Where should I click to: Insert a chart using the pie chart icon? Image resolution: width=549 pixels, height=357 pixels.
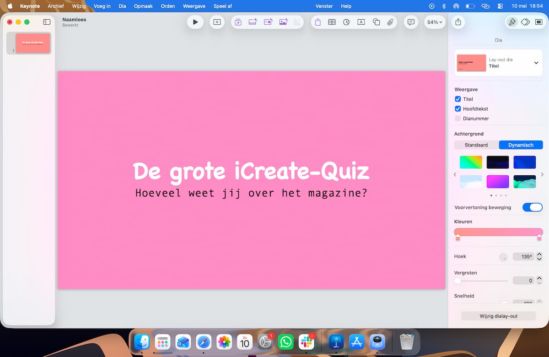346,22
